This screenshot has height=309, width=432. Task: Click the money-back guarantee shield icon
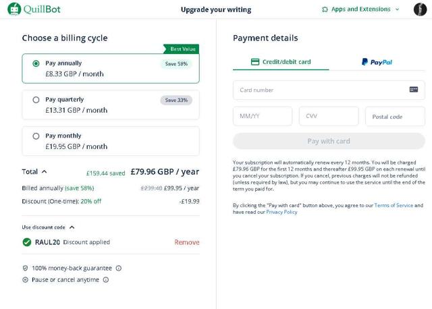[26, 268]
